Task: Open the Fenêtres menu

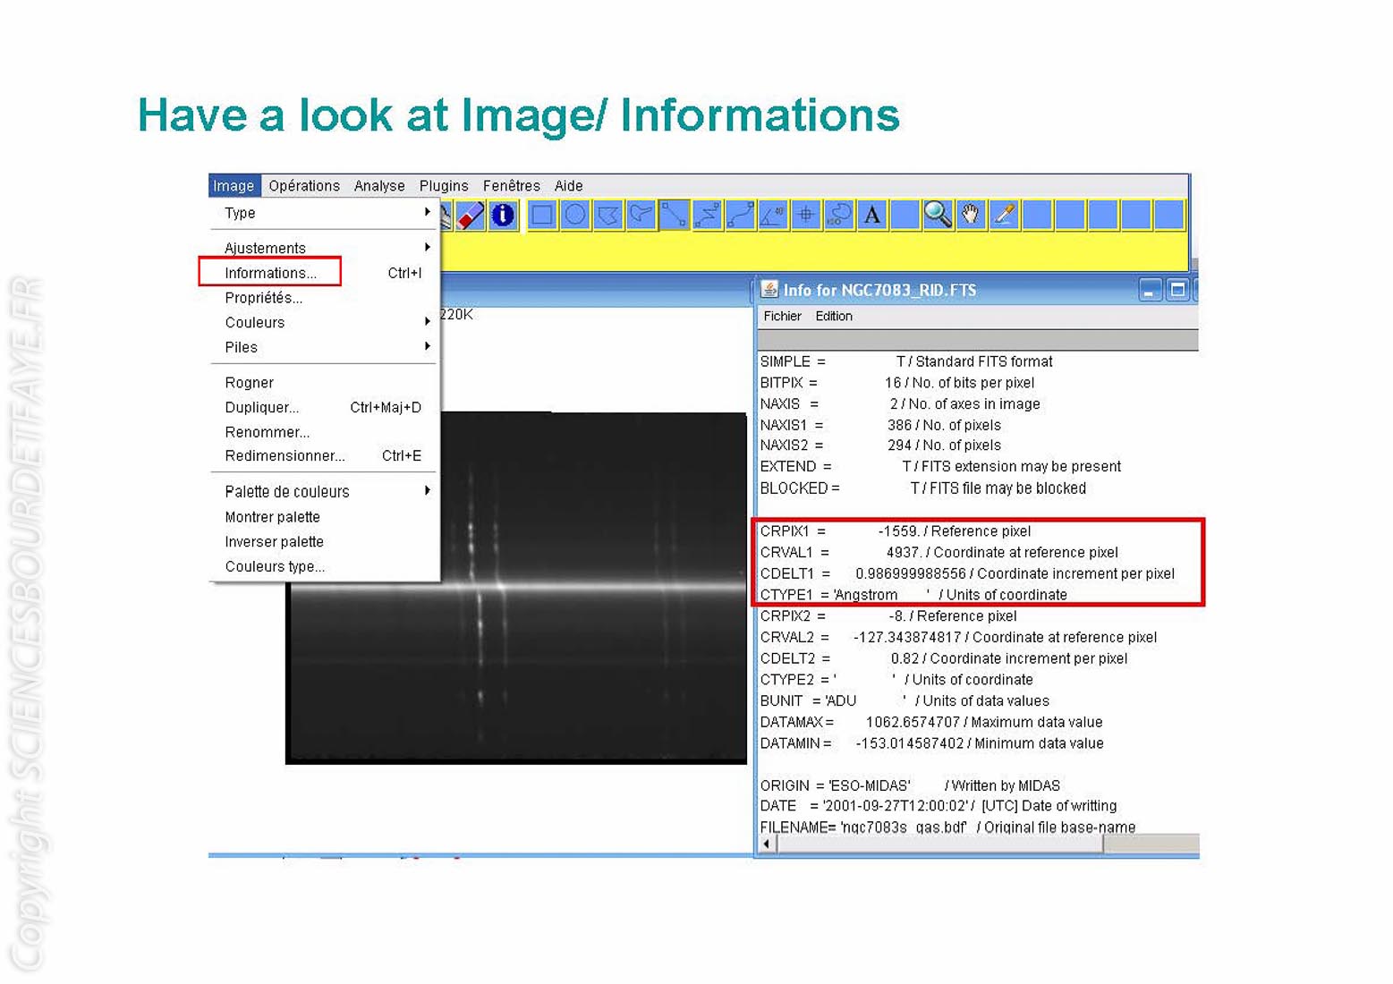Action: pyautogui.click(x=512, y=185)
